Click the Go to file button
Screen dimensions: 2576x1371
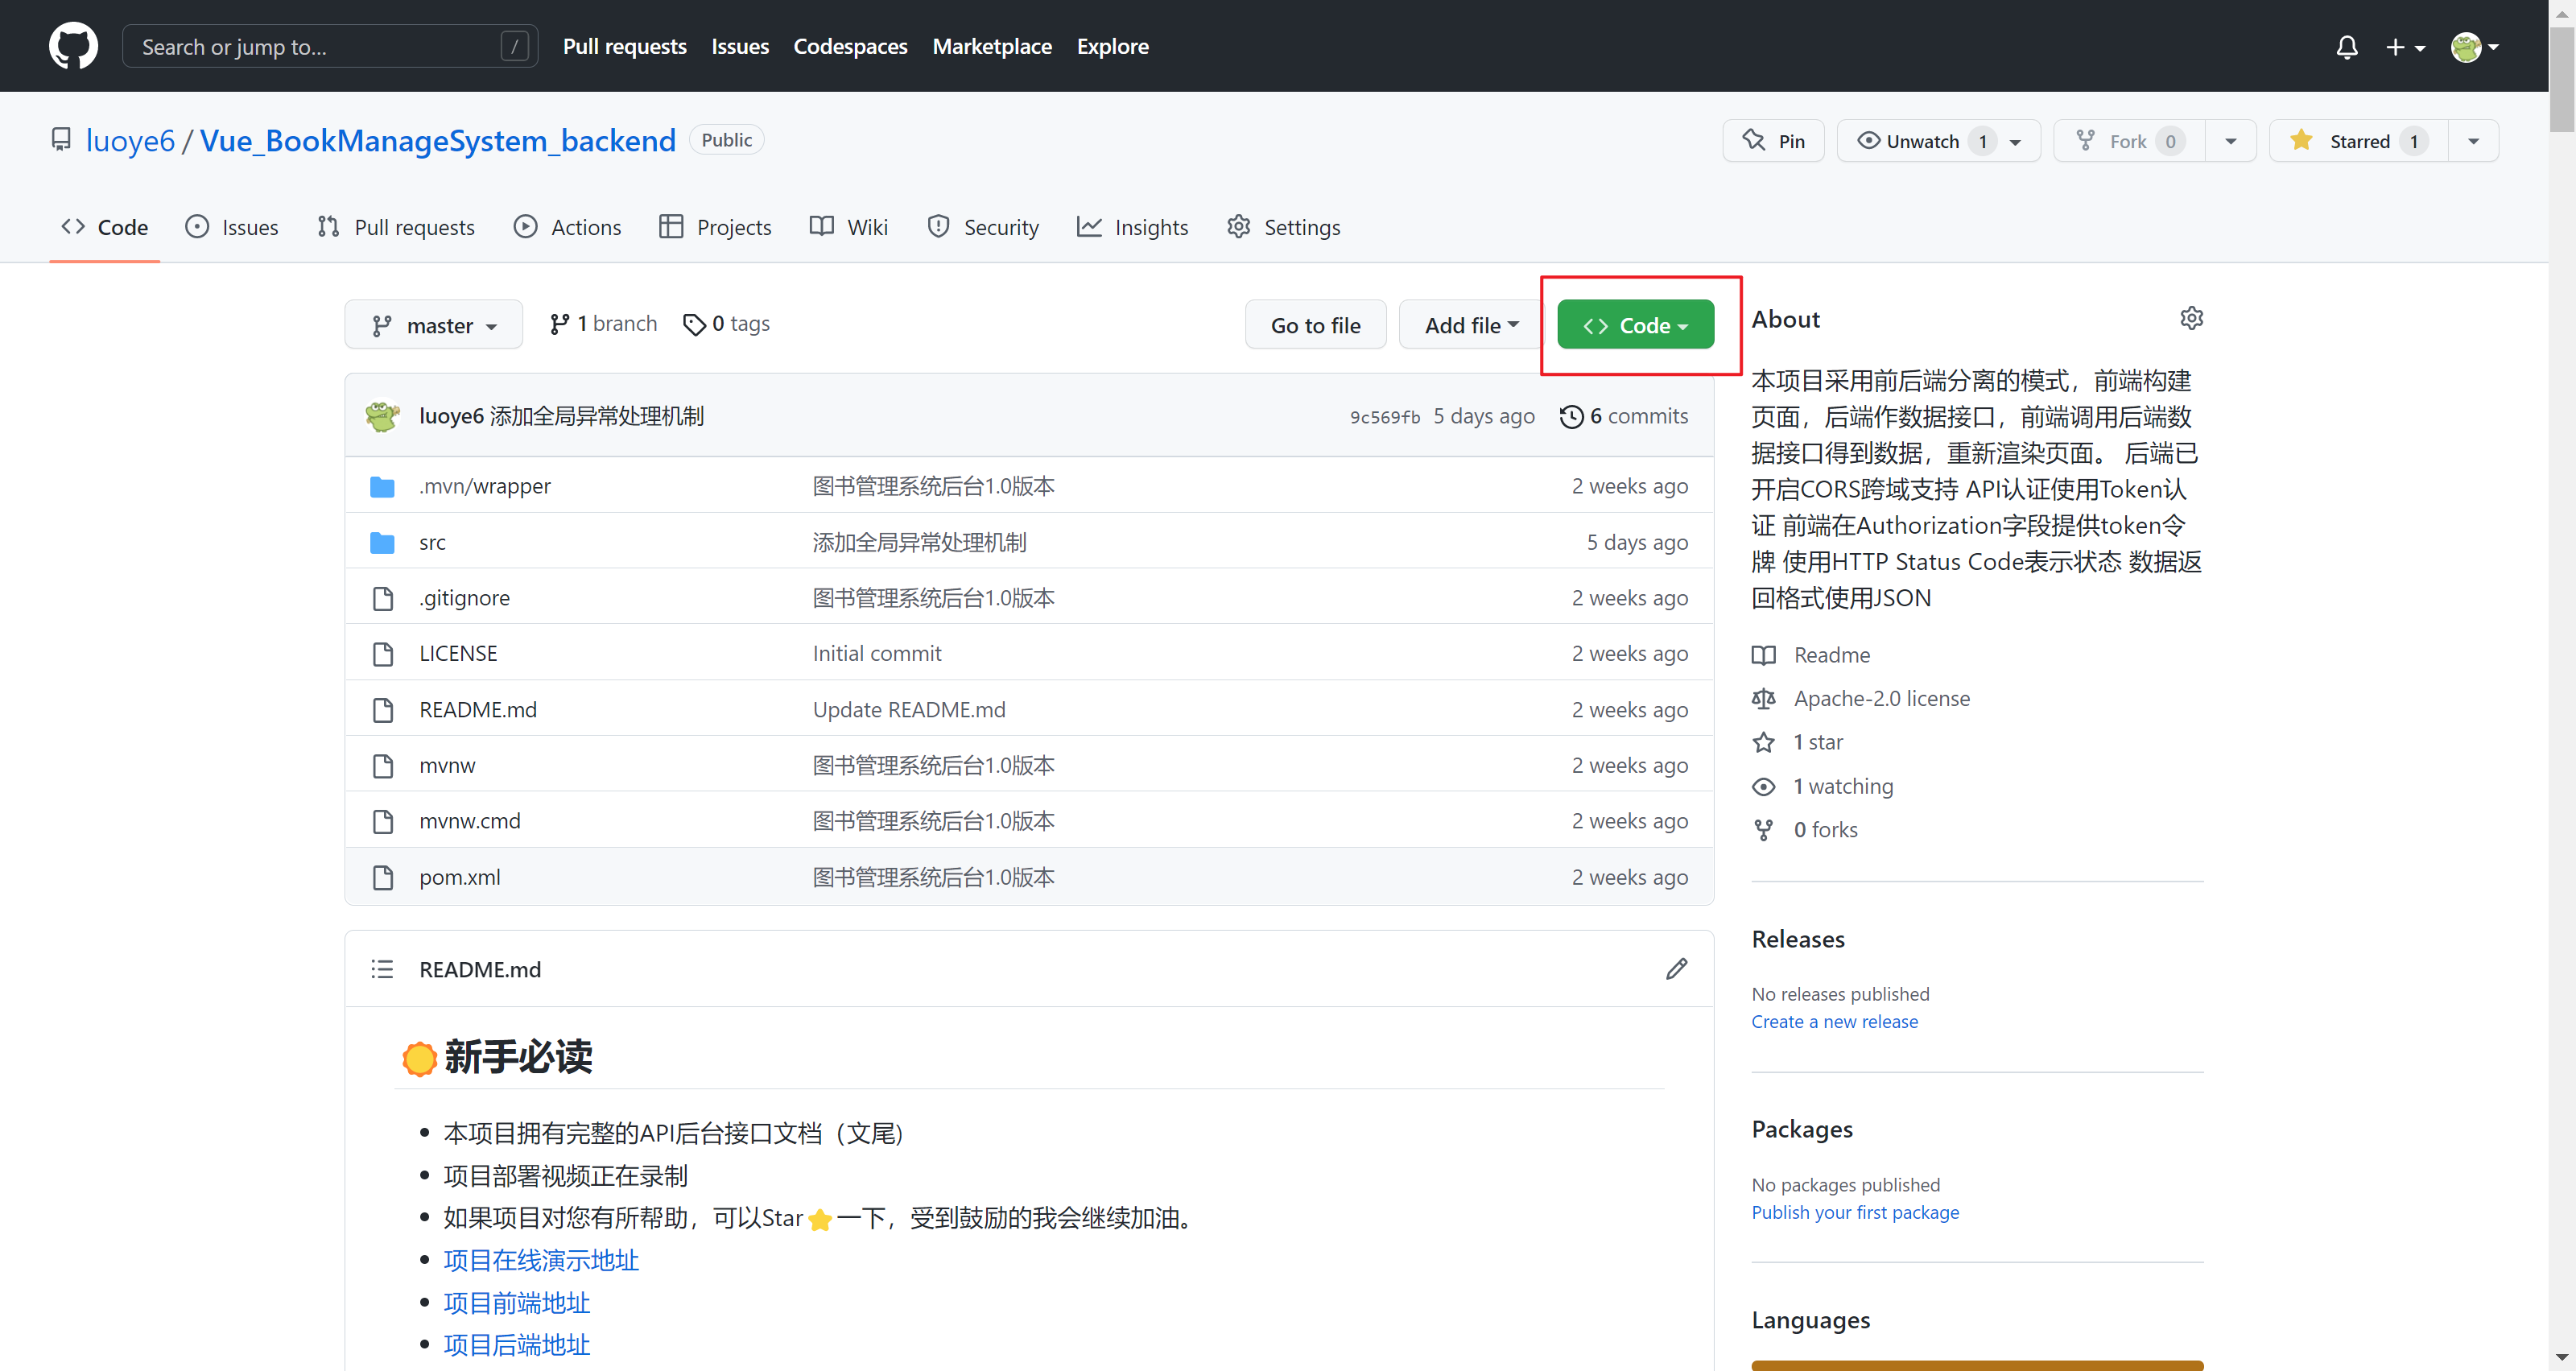click(1315, 325)
